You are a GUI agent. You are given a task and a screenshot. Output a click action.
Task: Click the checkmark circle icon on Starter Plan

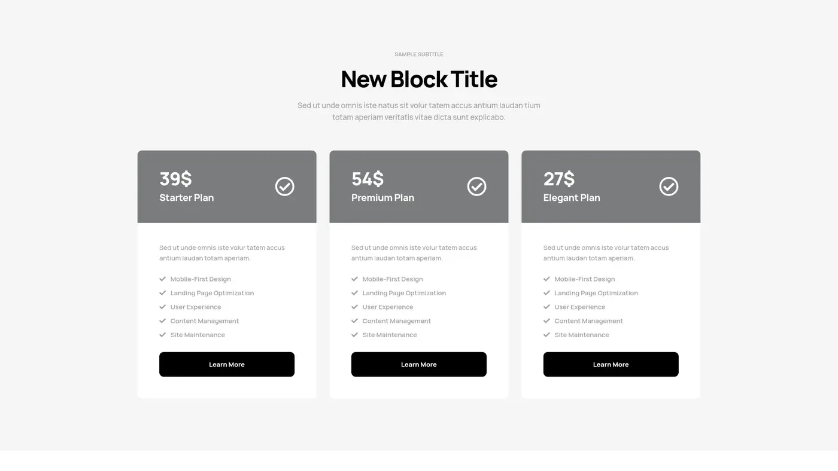coord(284,186)
